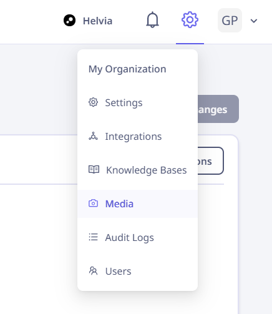This screenshot has width=272, height=314.
Task: Select the highlighted Media menu item
Action: (x=137, y=204)
